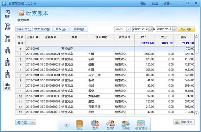Click row number 13 header
Image resolution: width=201 pixels, height=132 pixels.
click(x=21, y=112)
